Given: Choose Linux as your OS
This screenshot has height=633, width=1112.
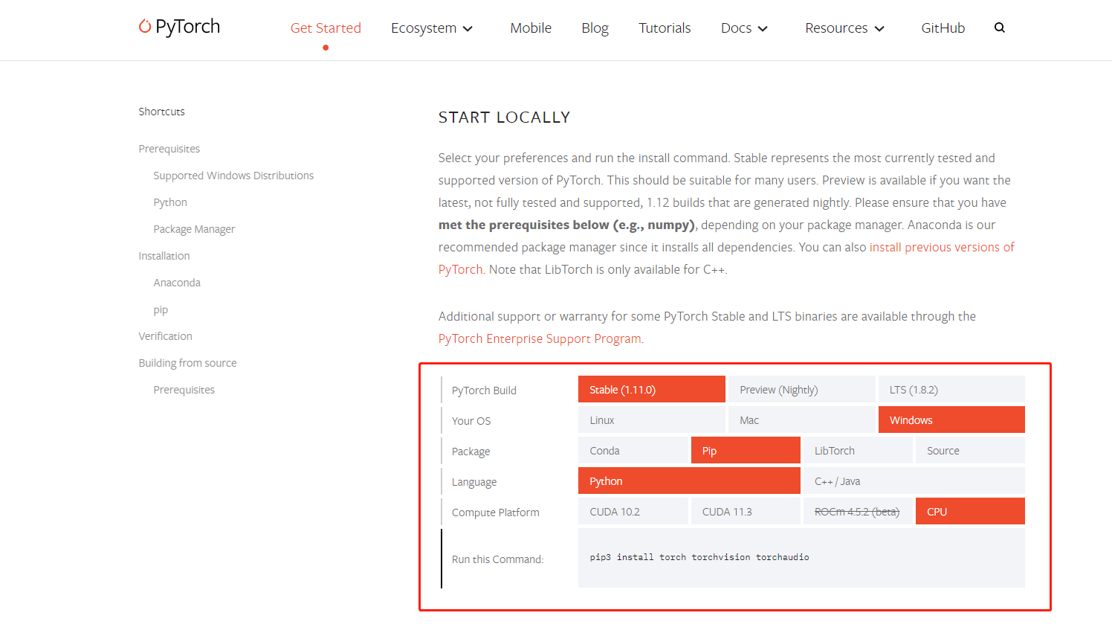Looking at the screenshot, I should pyautogui.click(x=652, y=420).
